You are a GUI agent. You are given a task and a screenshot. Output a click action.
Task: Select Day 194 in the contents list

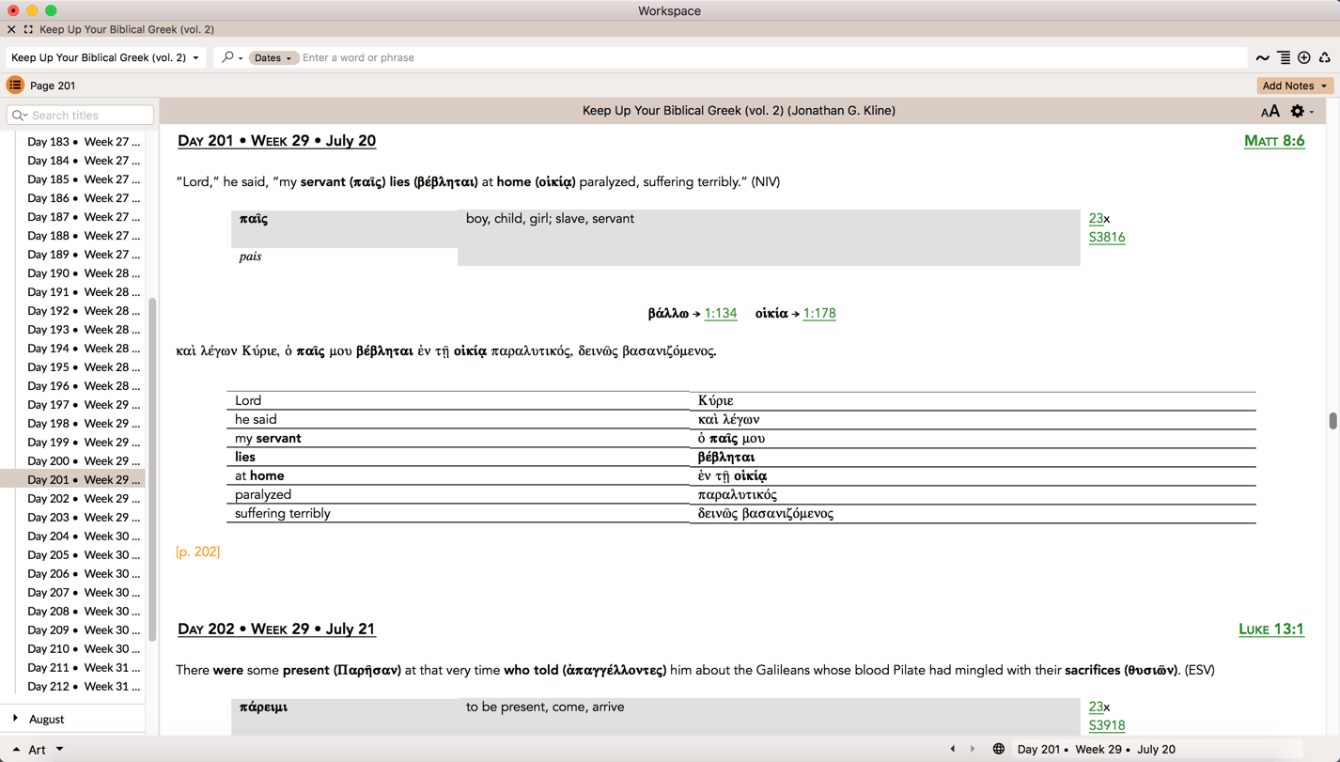point(84,349)
